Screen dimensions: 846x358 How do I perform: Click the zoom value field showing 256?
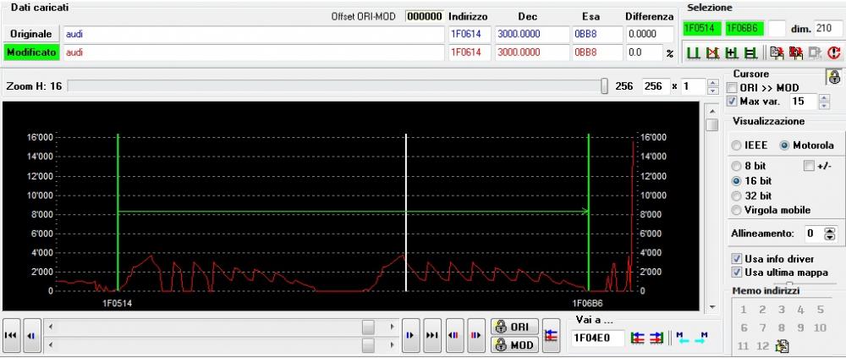(x=655, y=86)
